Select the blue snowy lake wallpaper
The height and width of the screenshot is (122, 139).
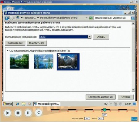(44, 61)
